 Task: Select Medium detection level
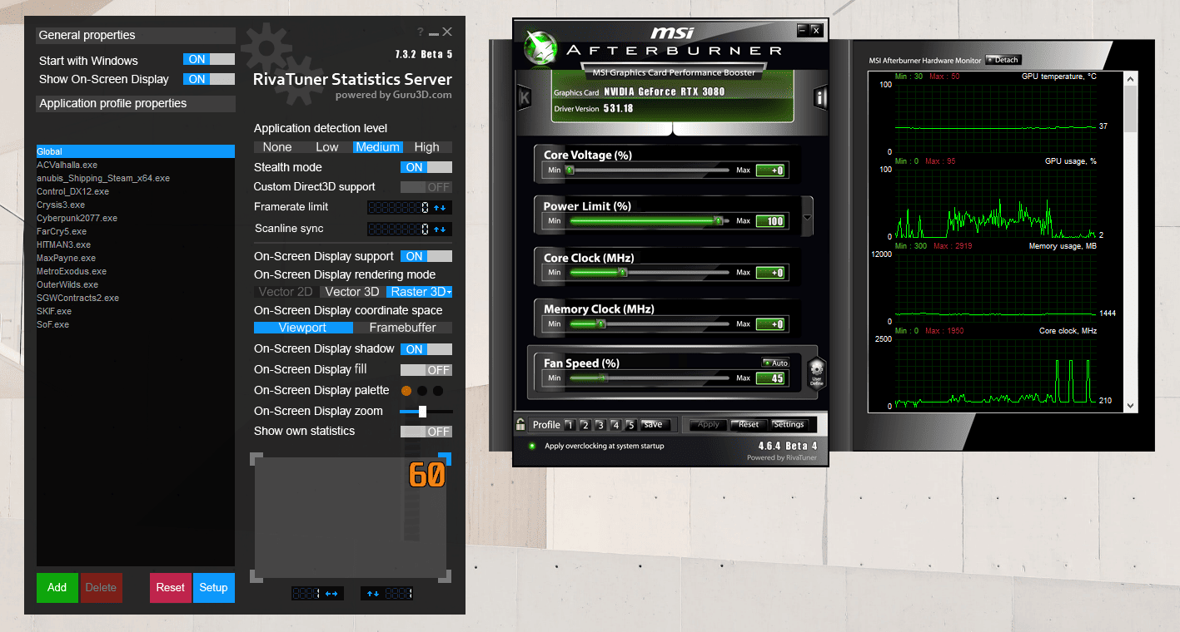pos(377,147)
